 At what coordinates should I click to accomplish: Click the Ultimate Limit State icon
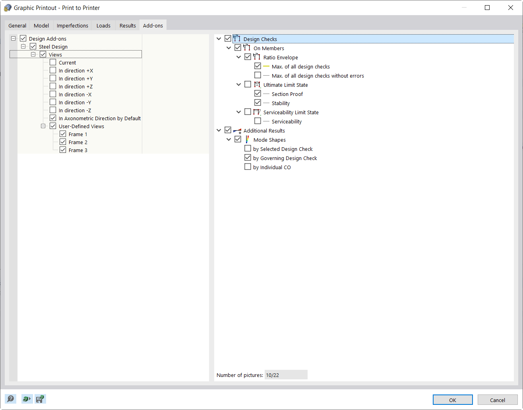257,84
